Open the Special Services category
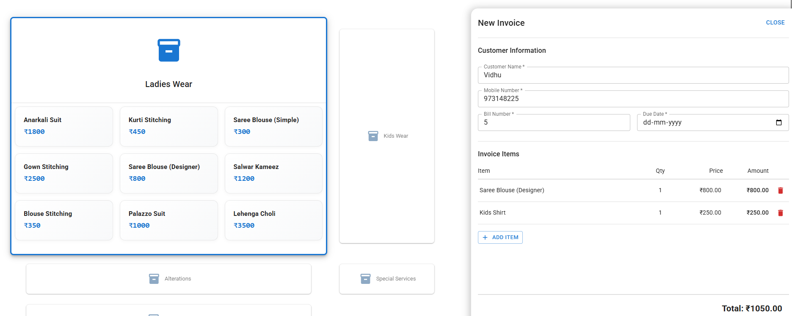 click(x=387, y=279)
